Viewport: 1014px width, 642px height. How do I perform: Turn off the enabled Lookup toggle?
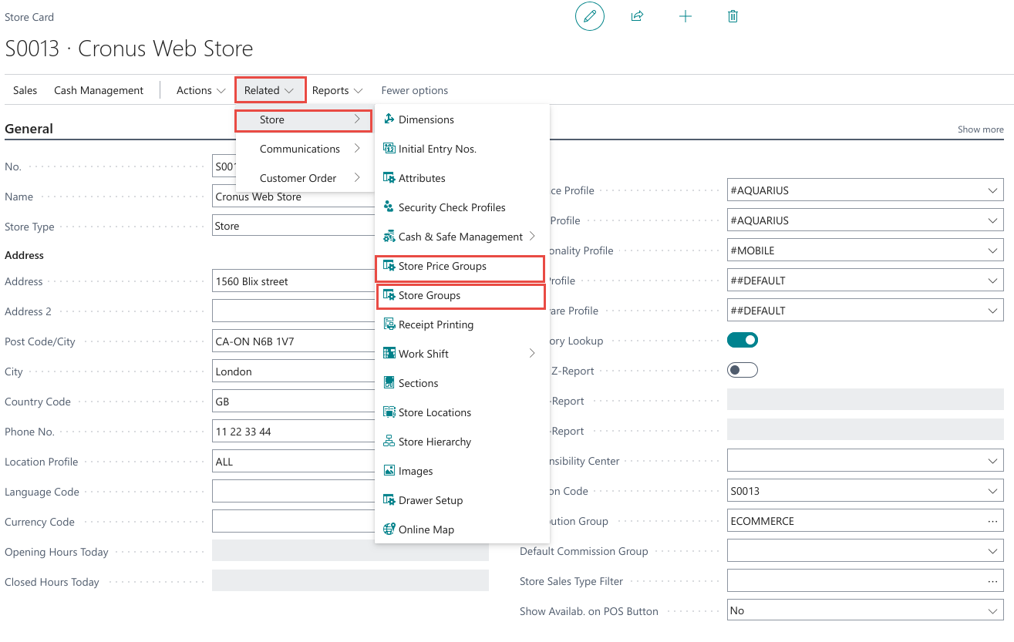point(743,341)
